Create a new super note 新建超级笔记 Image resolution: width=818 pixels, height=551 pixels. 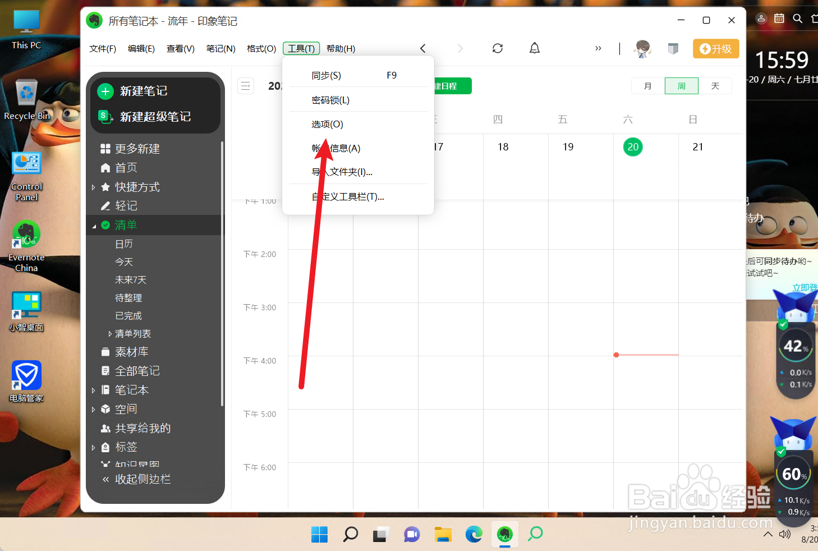(145, 117)
